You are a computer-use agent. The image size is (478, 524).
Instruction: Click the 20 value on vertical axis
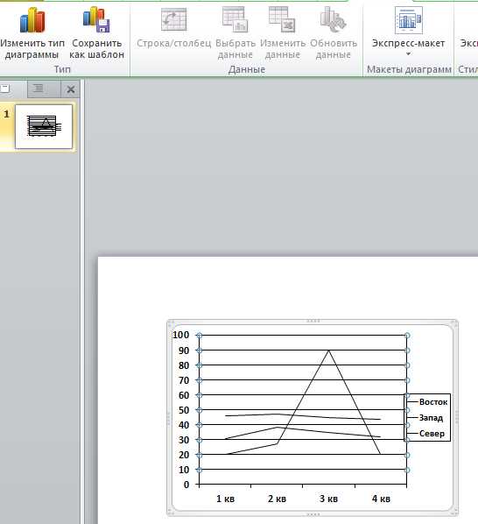pyautogui.click(x=184, y=455)
